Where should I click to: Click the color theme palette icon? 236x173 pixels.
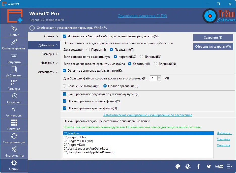178,166
